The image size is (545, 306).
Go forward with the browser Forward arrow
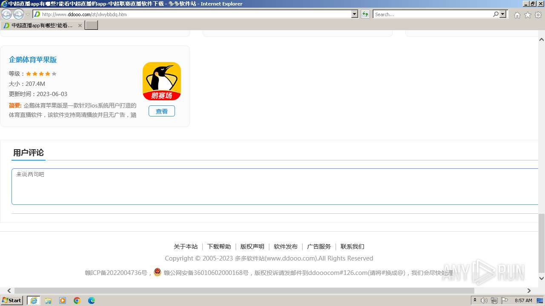click(x=18, y=14)
